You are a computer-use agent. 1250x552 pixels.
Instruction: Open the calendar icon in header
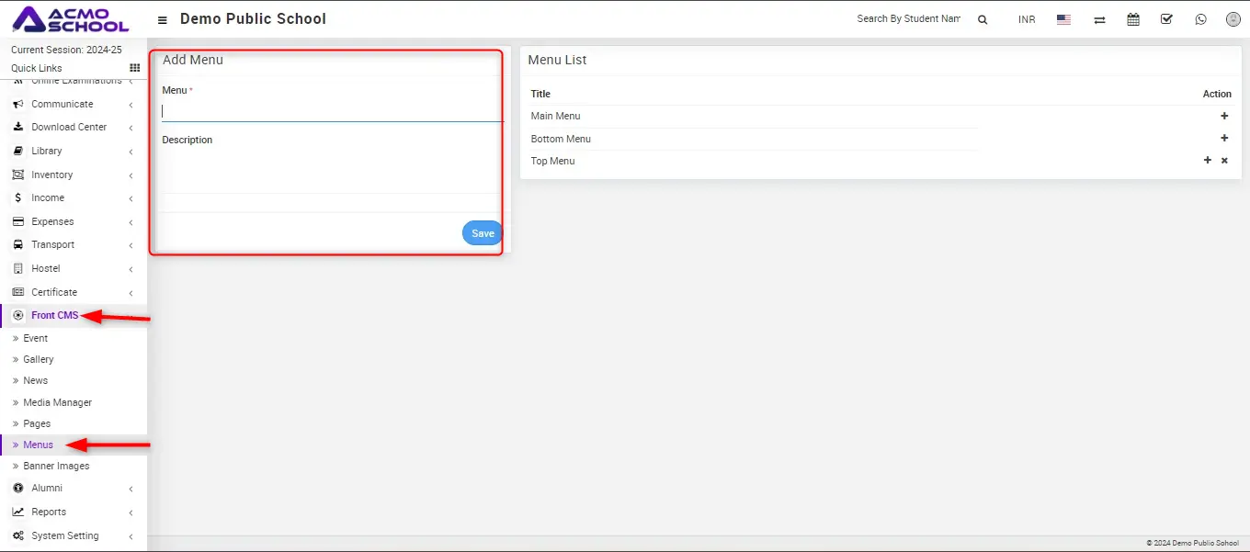coord(1133,19)
